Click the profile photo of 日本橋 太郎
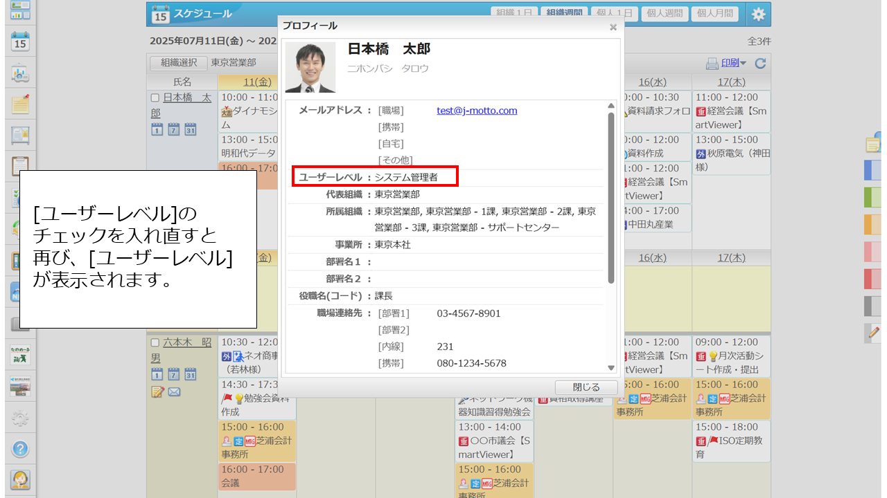887x498 pixels. coord(310,67)
